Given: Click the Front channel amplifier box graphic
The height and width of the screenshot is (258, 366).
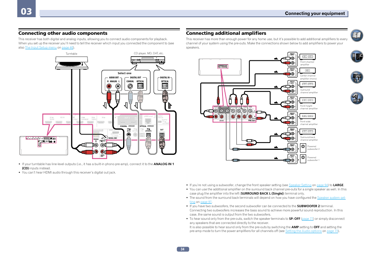Looking at the screenshot, I should click(x=307, y=57).
